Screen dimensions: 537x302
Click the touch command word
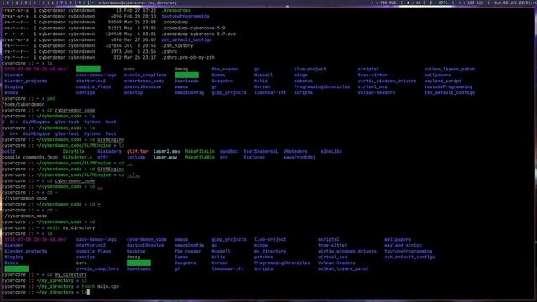point(88,287)
